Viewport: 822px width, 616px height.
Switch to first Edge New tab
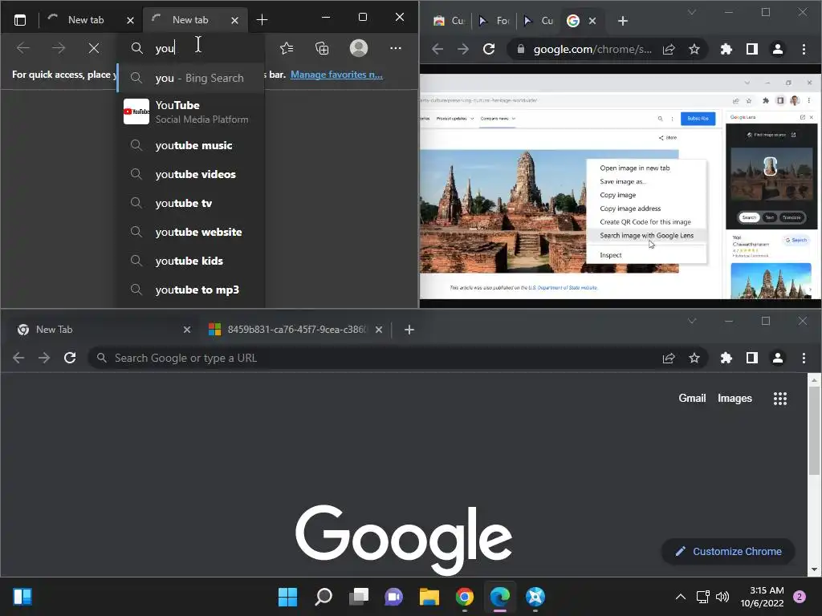pyautogui.click(x=86, y=20)
